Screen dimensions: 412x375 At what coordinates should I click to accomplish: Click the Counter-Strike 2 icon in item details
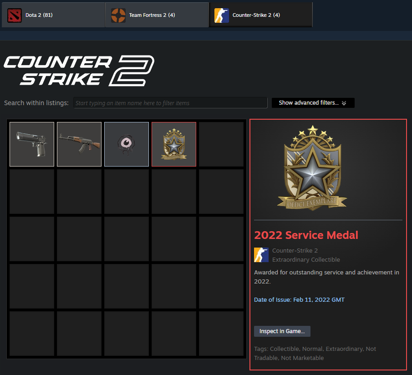(261, 255)
